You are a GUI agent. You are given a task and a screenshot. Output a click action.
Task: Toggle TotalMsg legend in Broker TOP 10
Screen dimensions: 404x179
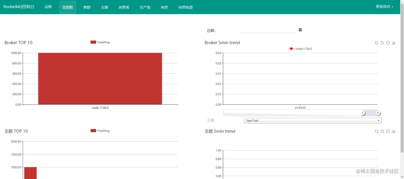pyautogui.click(x=100, y=42)
